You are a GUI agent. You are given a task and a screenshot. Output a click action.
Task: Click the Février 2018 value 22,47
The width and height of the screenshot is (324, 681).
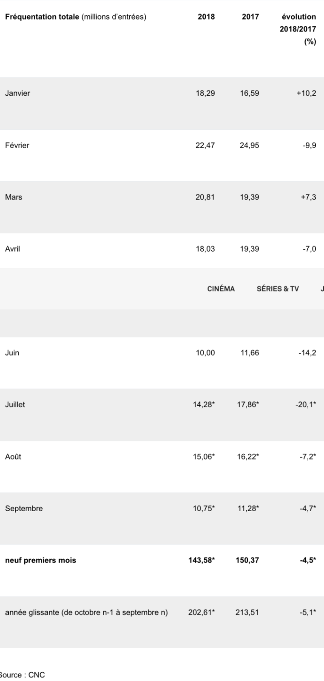pos(205,145)
